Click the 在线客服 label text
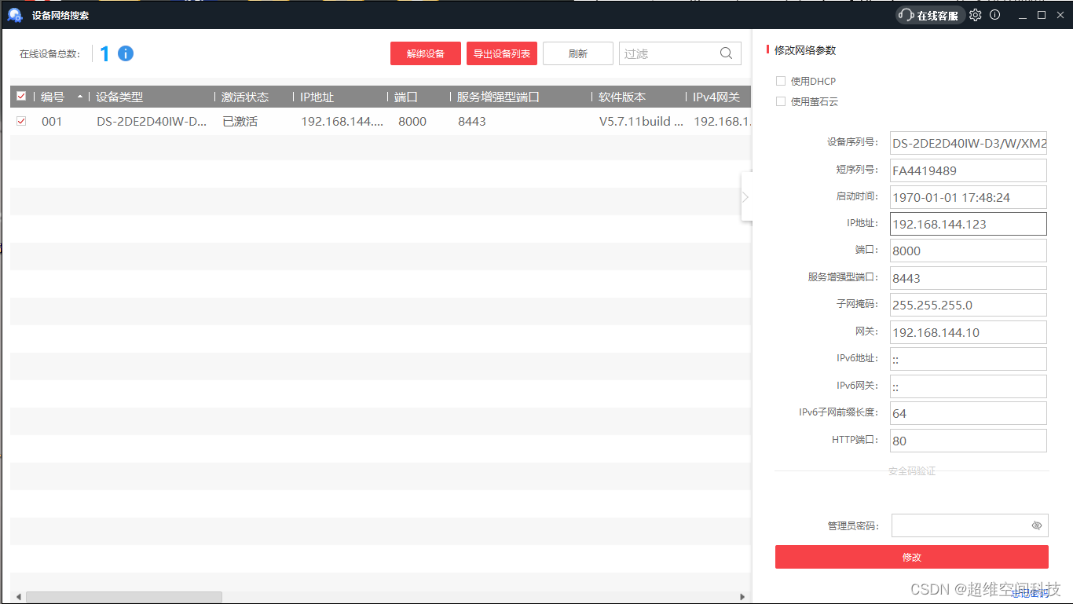Image resolution: width=1073 pixels, height=604 pixels. (938, 16)
